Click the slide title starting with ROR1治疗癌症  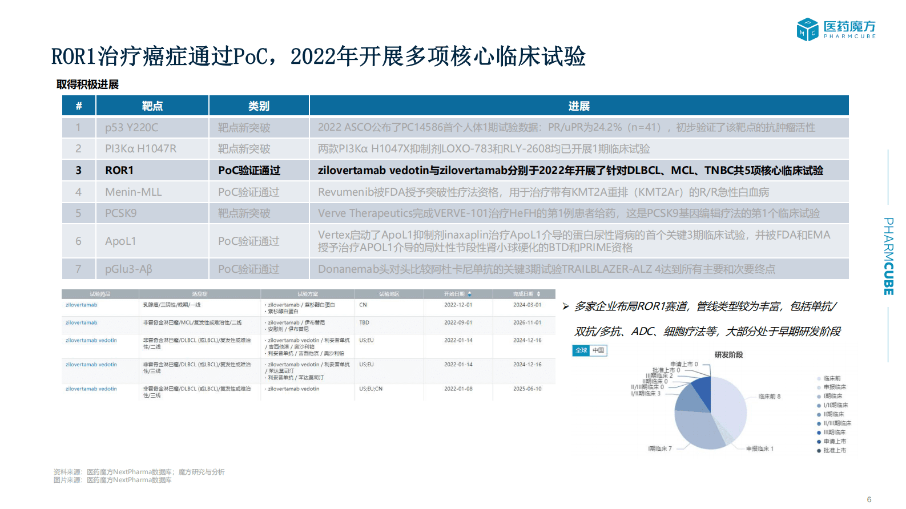click(x=319, y=56)
